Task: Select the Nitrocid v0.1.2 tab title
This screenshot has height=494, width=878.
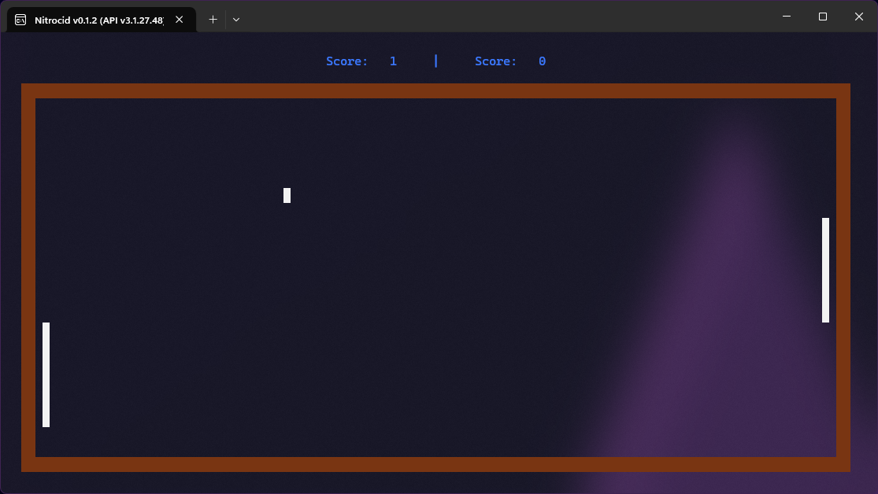Action: pyautogui.click(x=98, y=19)
